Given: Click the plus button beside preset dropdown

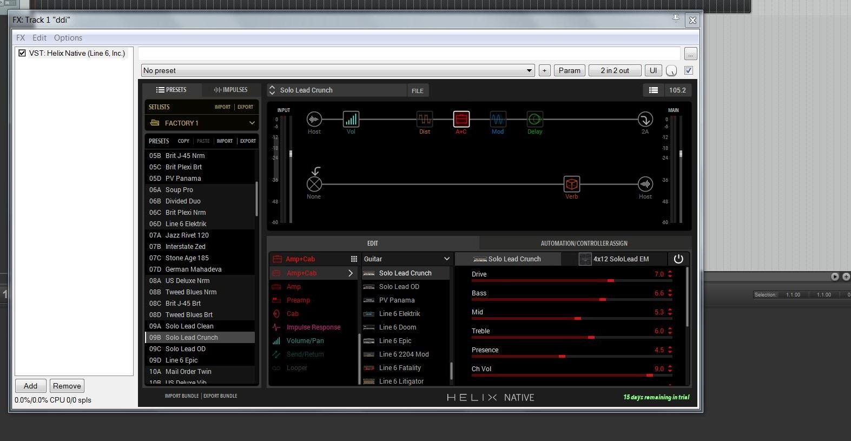Looking at the screenshot, I should (545, 70).
